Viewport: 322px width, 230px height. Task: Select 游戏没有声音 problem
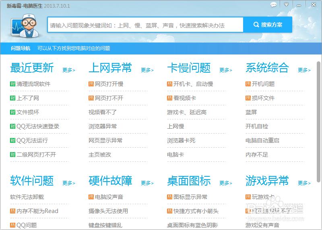[x=262, y=225]
